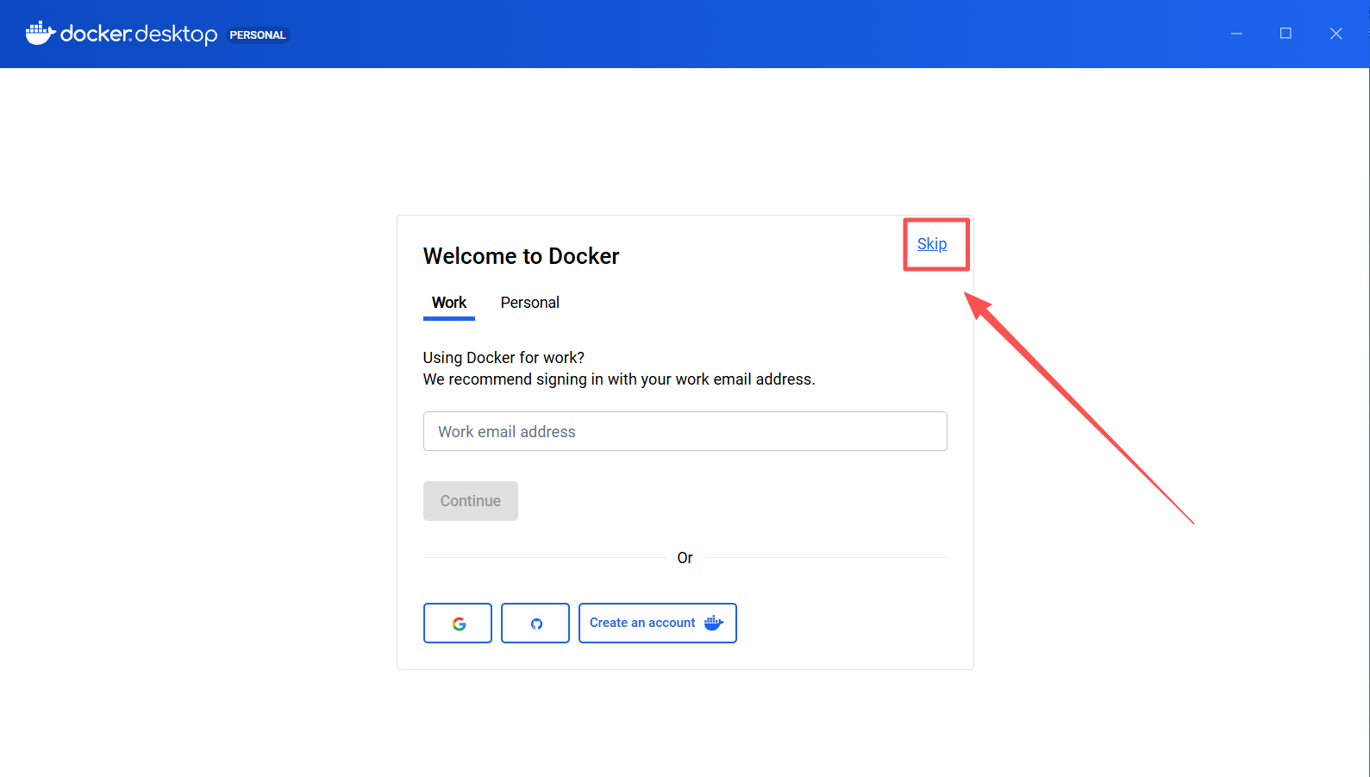Click the Welcome to Docker heading

(x=522, y=256)
